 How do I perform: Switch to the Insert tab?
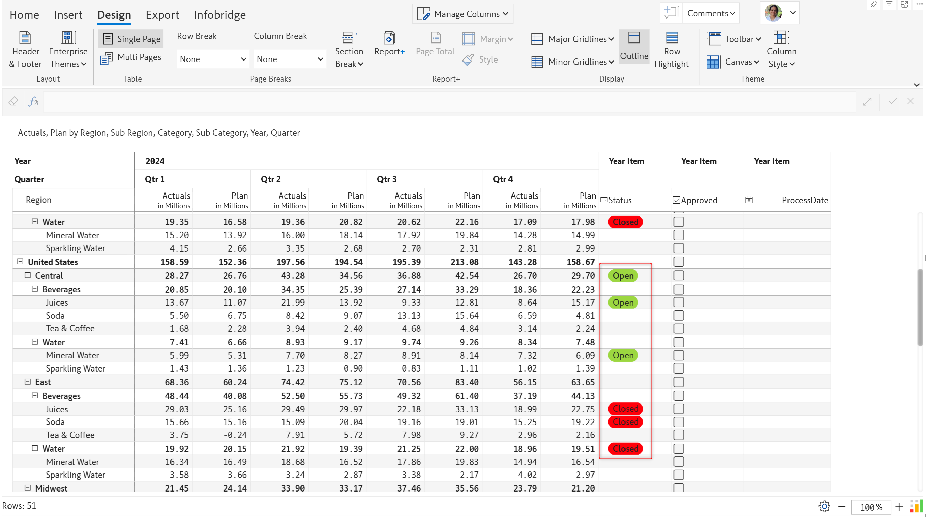(68, 15)
